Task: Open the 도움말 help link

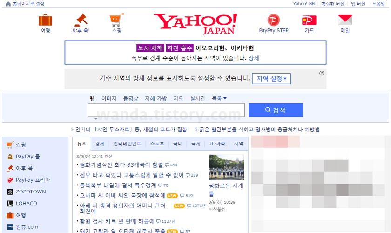Action: coord(378,4)
